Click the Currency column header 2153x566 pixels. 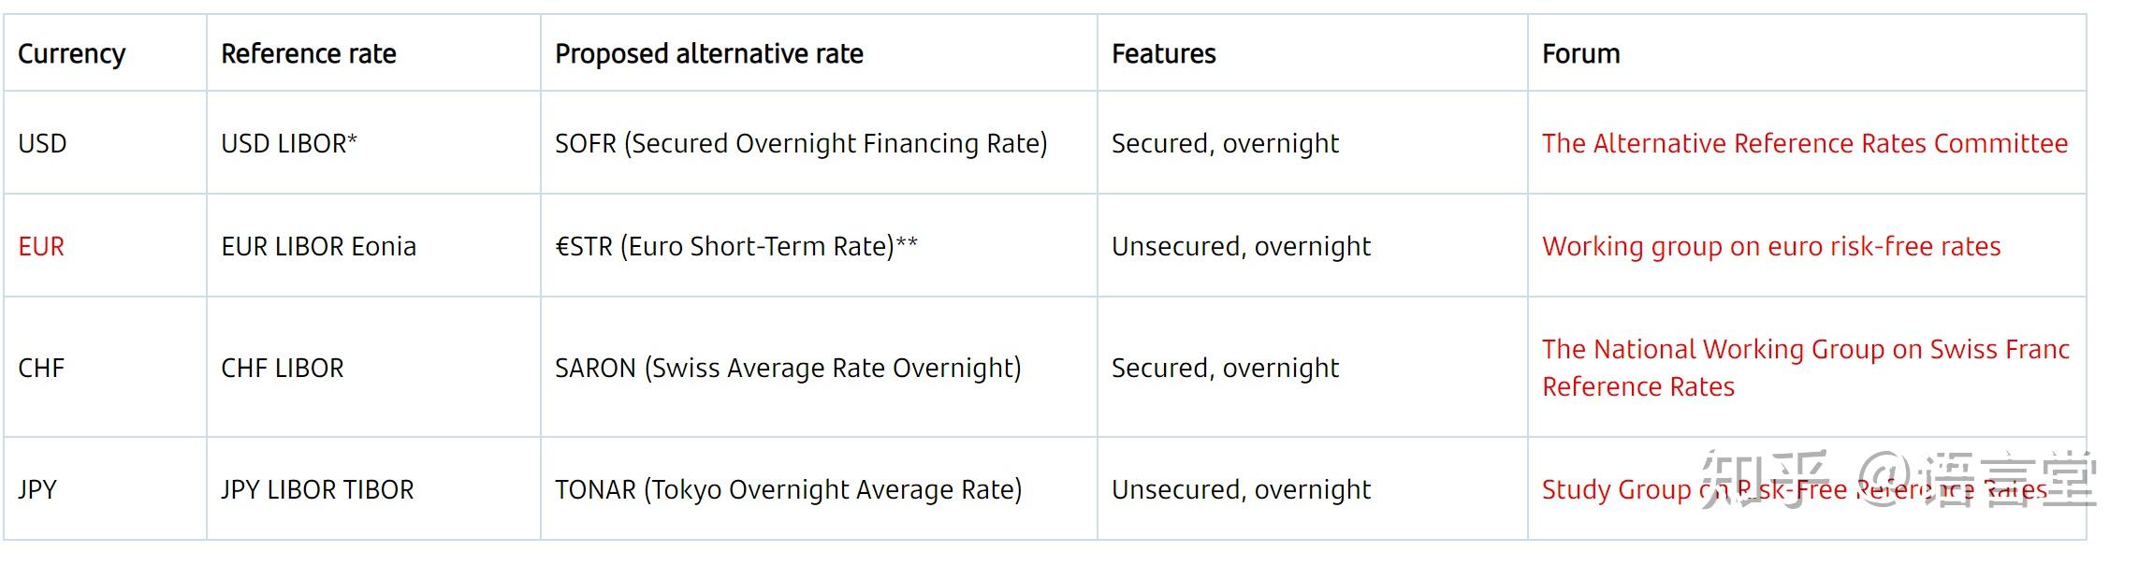[71, 53]
